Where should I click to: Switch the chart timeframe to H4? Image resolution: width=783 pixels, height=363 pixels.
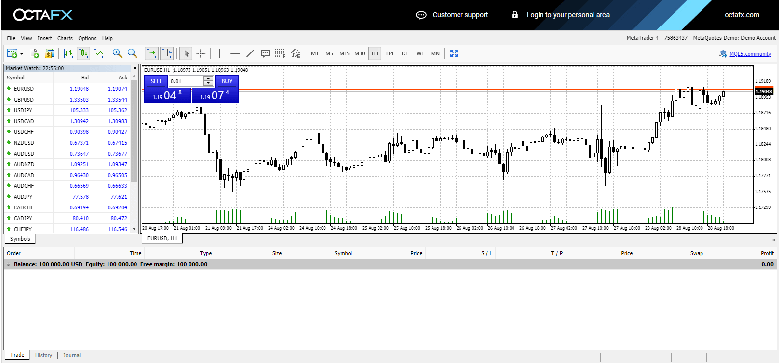390,53
